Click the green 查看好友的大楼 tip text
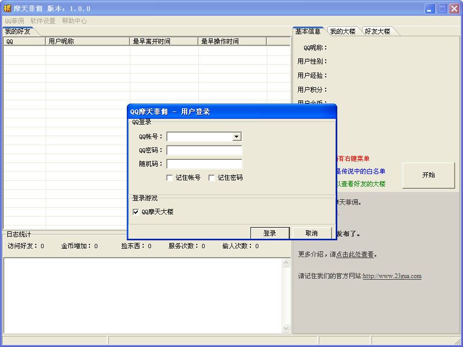This screenshot has width=463, height=347. point(363,184)
